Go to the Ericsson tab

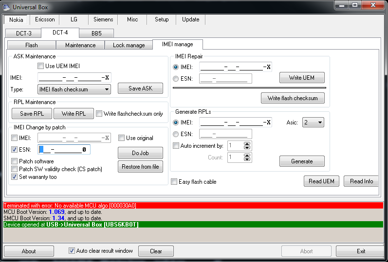pyautogui.click(x=45, y=19)
